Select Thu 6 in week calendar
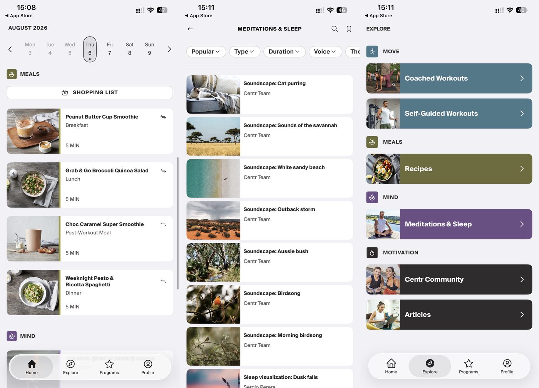This screenshot has height=388, width=539. click(x=90, y=49)
